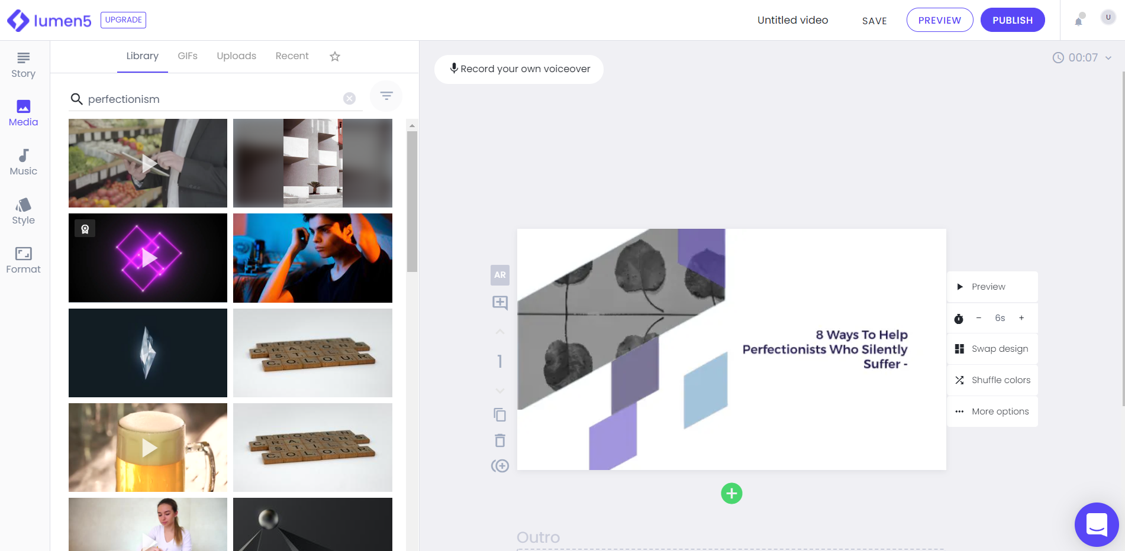Open the Style panel in the sidebar
This screenshot has width=1125, height=551.
tap(23, 210)
